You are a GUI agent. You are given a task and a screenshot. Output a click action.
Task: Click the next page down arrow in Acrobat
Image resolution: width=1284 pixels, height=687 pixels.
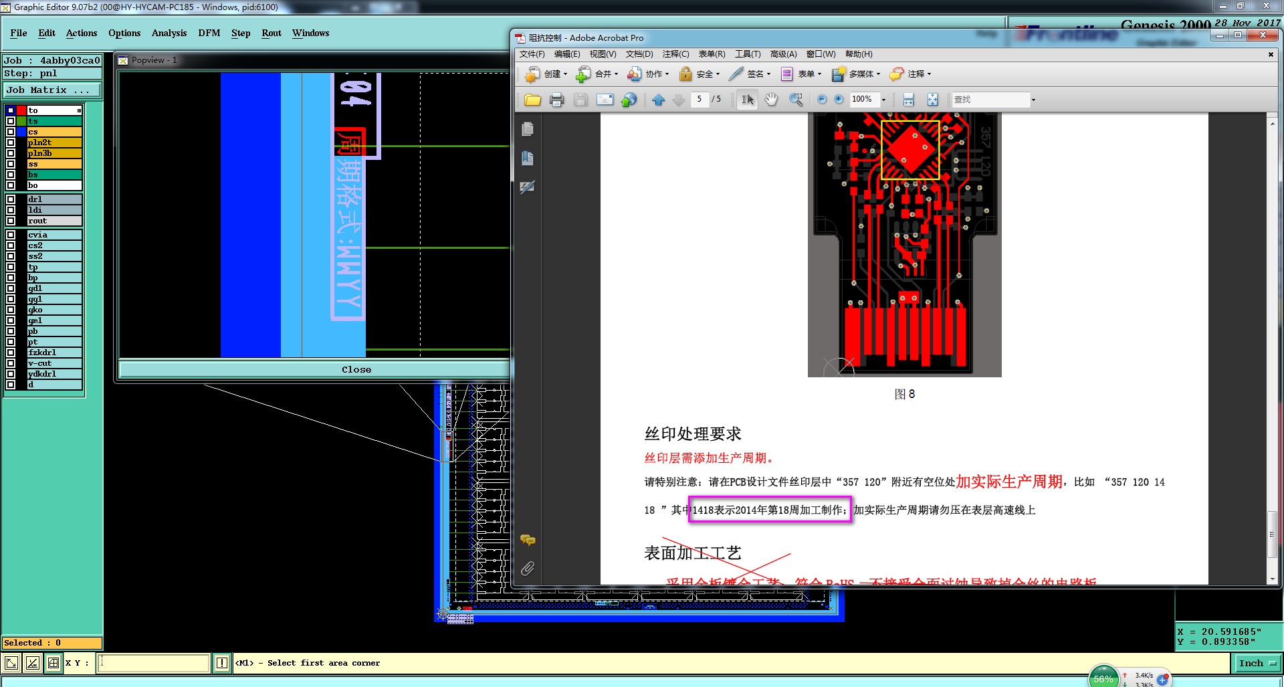pyautogui.click(x=678, y=100)
